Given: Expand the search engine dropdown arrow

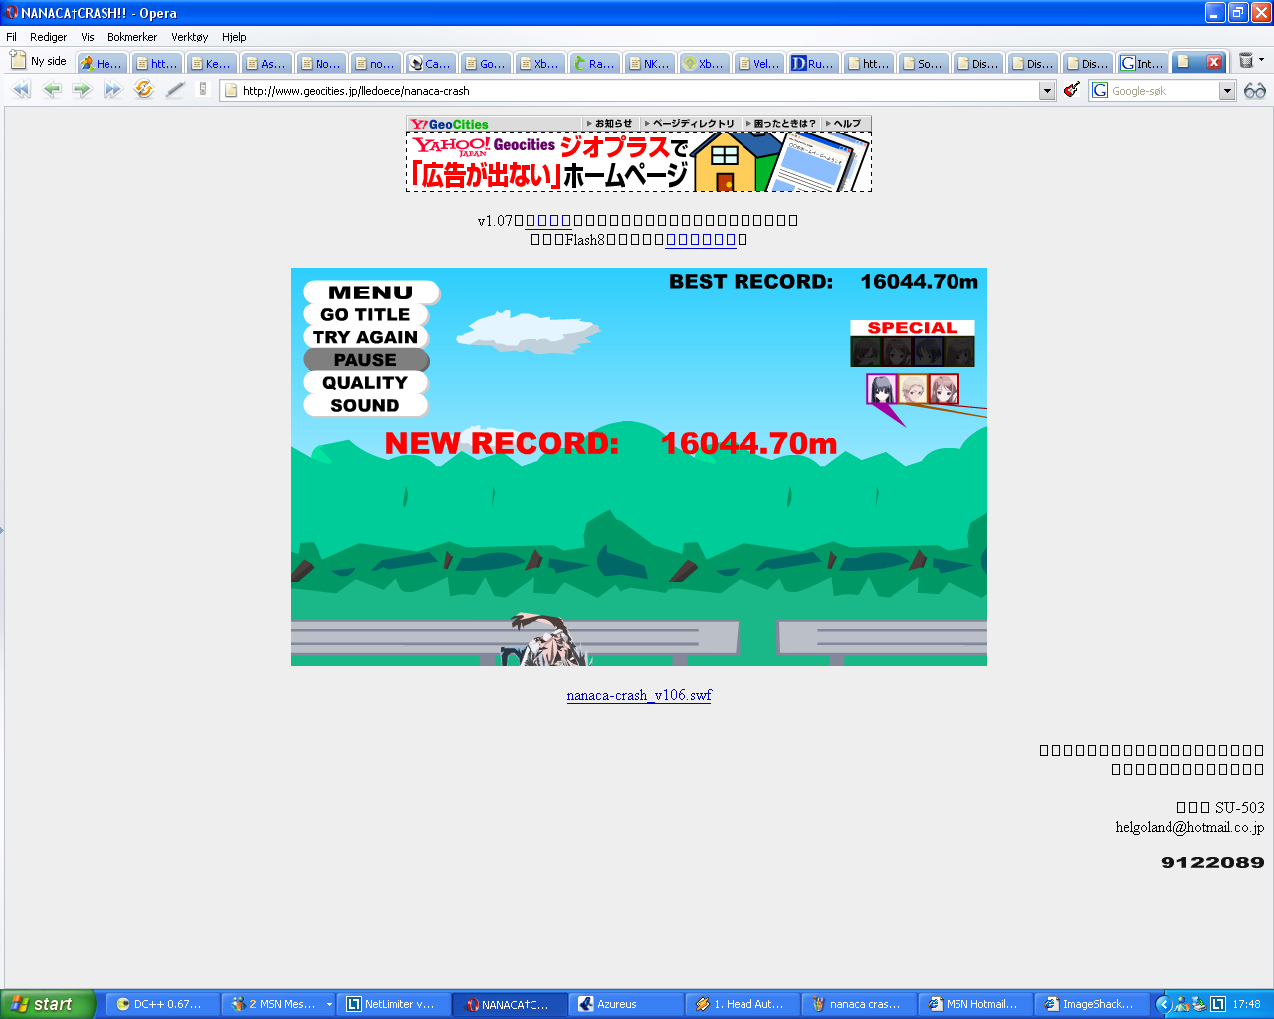Looking at the screenshot, I should 1227,91.
